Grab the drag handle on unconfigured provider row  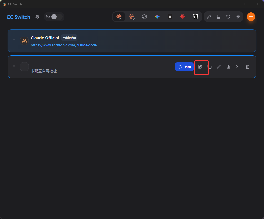coord(14,67)
